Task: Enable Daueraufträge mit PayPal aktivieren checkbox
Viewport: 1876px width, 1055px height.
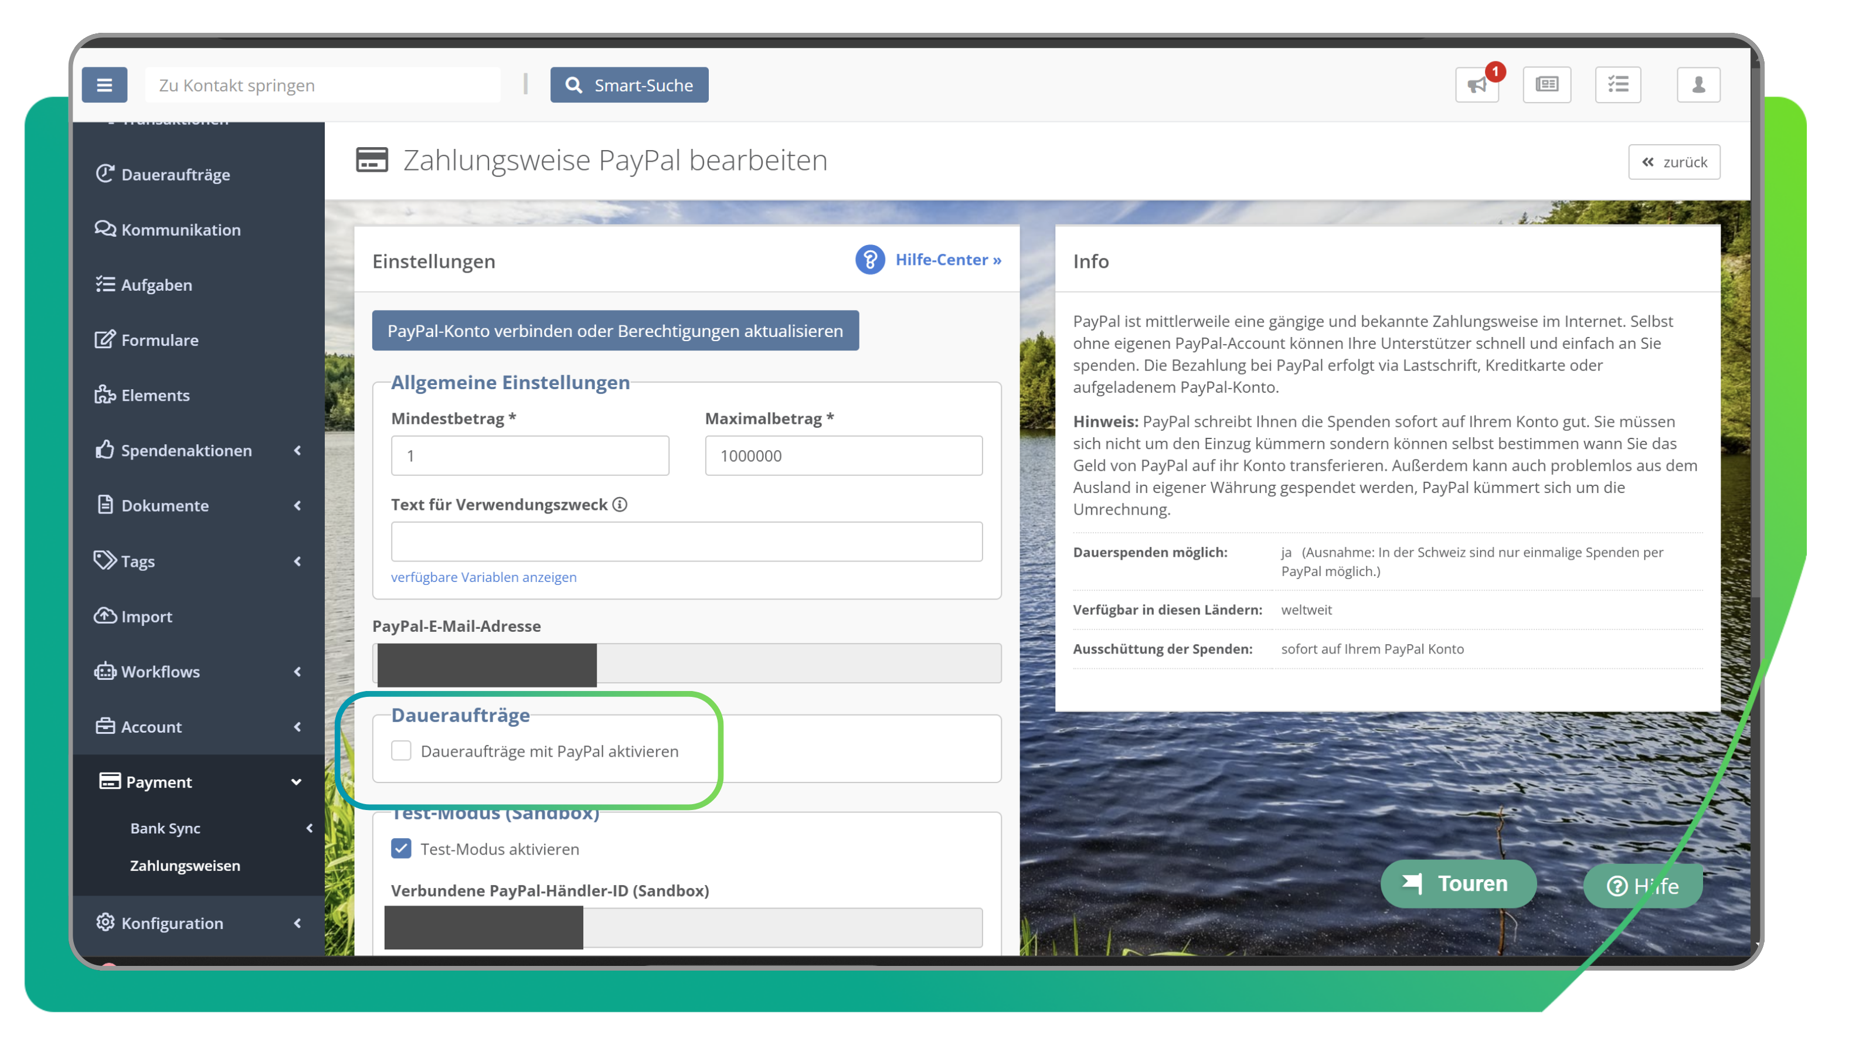Action: [401, 751]
